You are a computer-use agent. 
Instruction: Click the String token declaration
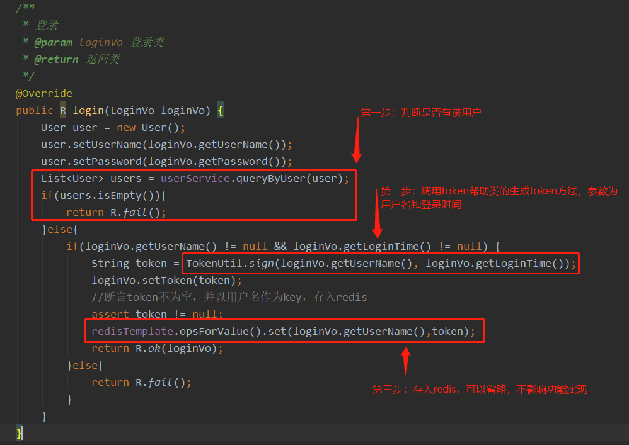129,264
